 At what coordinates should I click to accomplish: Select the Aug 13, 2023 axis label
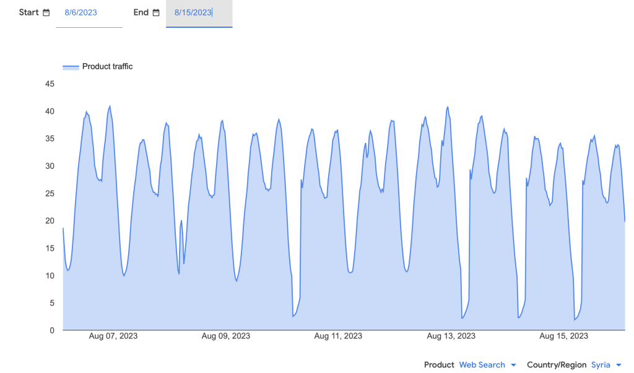451,337
